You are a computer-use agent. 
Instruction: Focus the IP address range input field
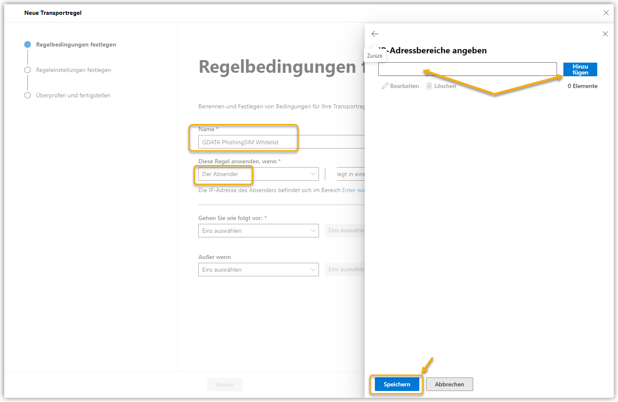pyautogui.click(x=468, y=69)
